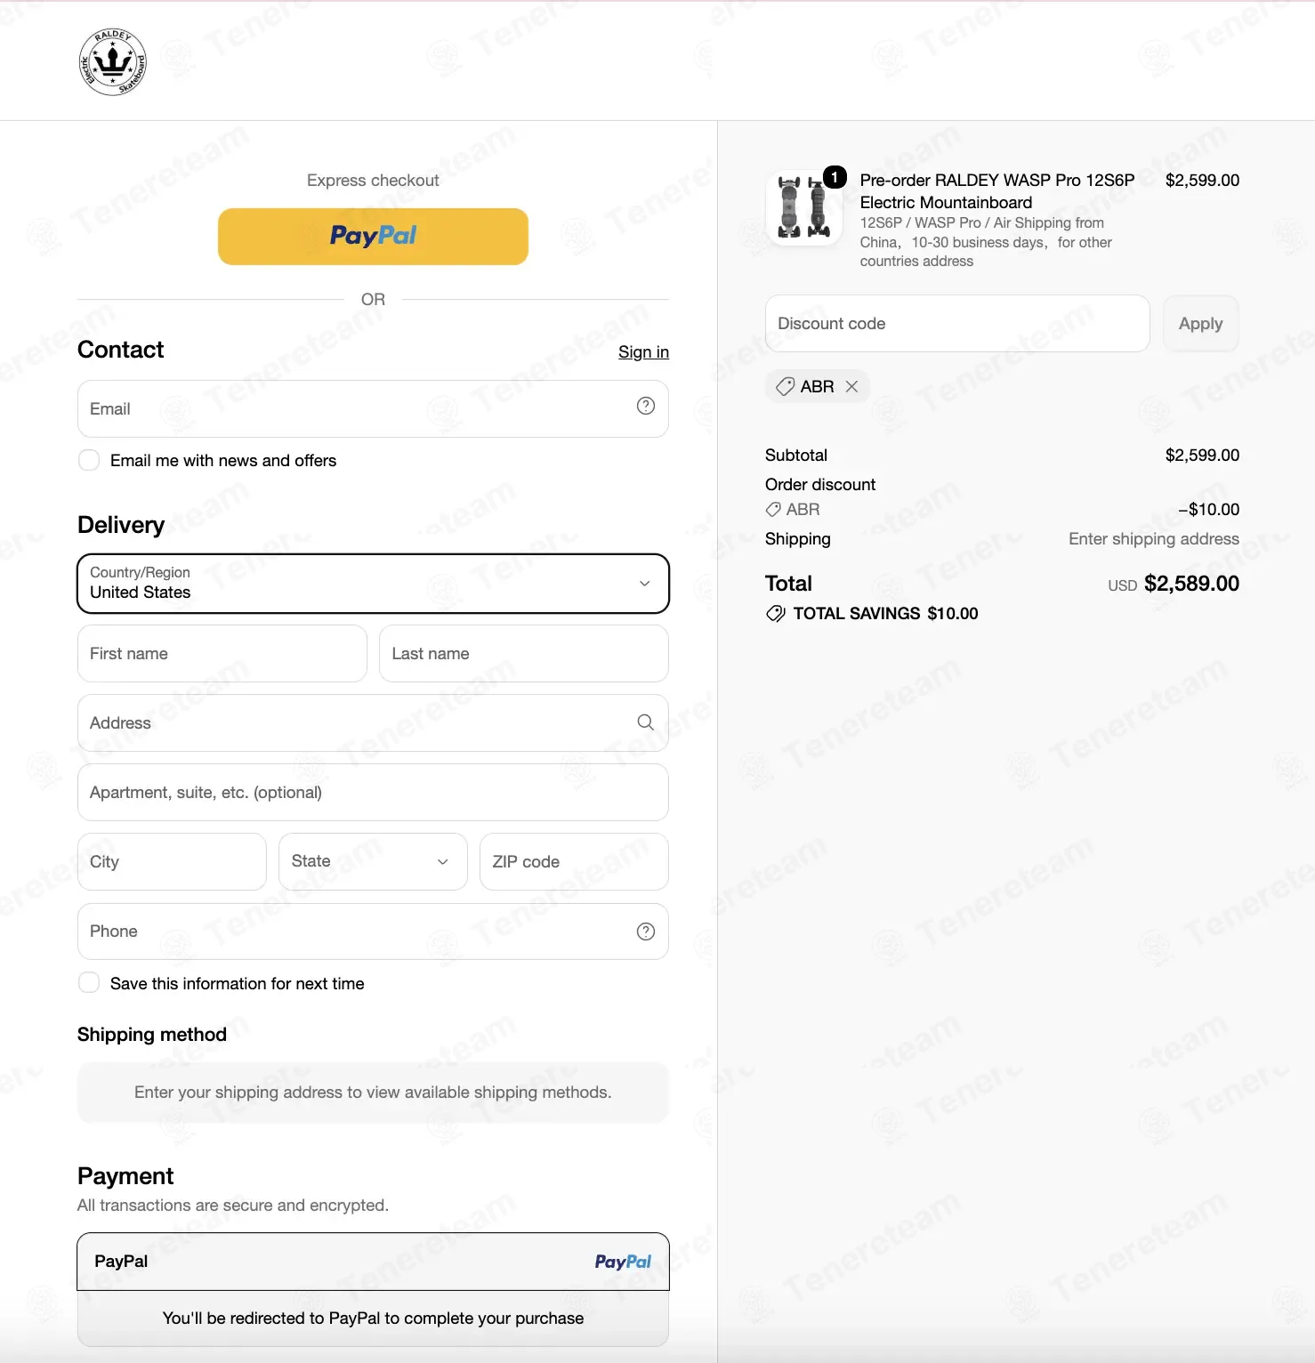
Task: Click the Total Savings tag icon
Action: point(775,614)
